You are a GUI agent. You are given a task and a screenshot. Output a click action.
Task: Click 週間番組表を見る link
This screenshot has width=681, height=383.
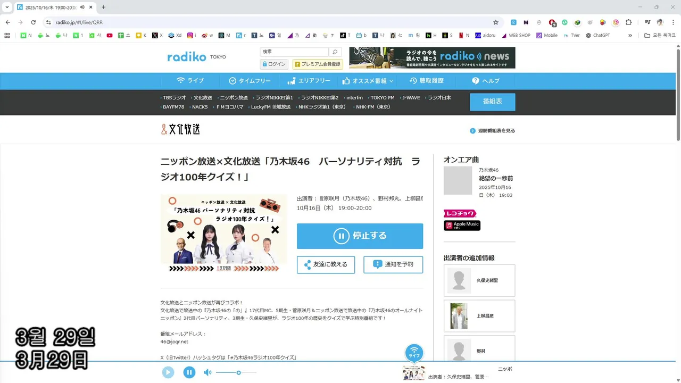[x=493, y=131]
